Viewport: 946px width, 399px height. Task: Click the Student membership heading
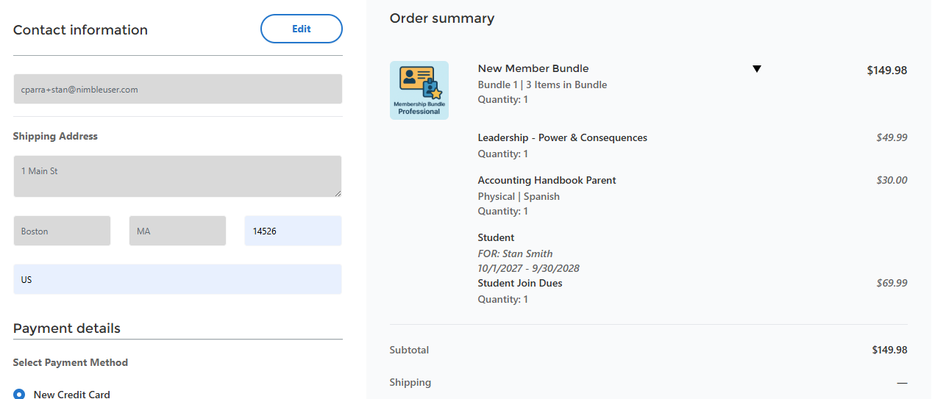496,237
